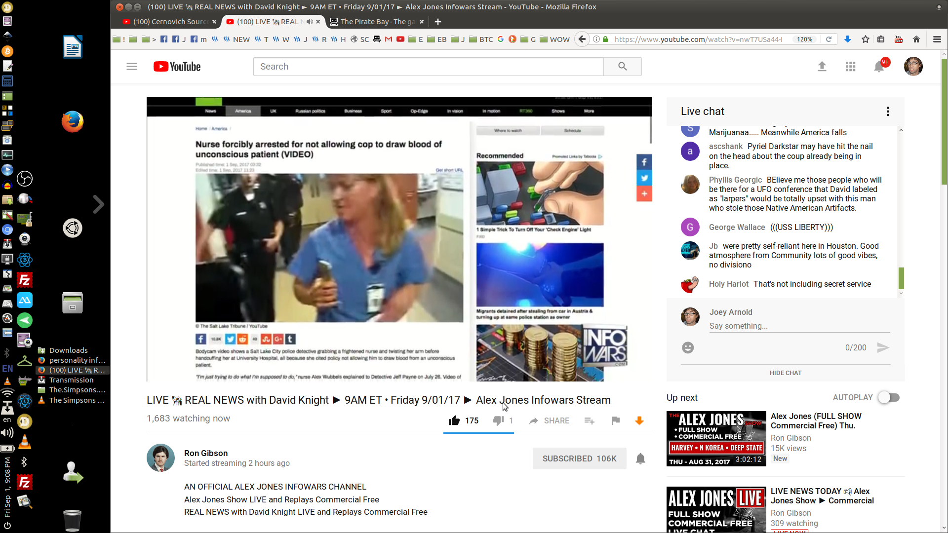Reload the page with refresh button
This screenshot has width=948, height=533.
(x=829, y=39)
